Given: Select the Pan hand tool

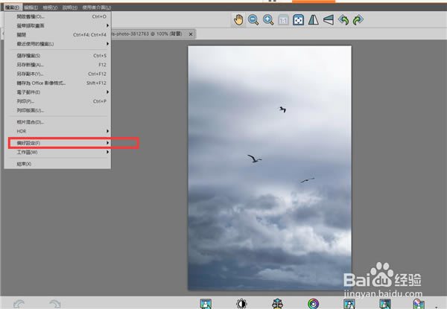Looking at the screenshot, I should pos(238,20).
